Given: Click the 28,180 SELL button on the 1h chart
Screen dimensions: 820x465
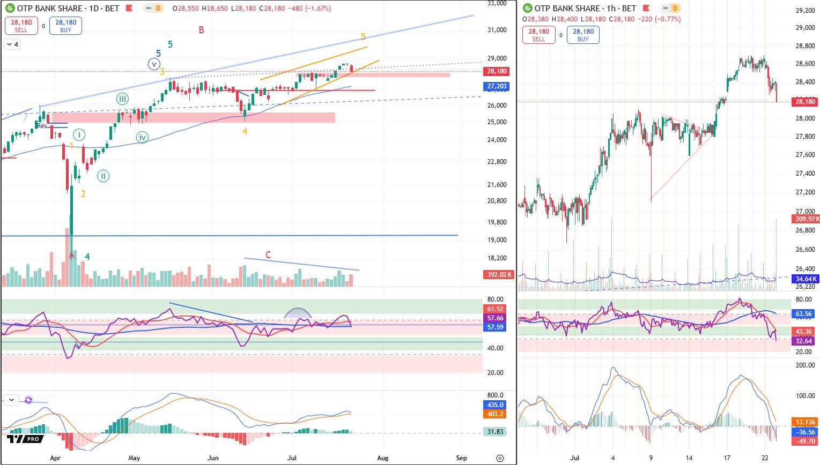Looking at the screenshot, I should coord(538,35).
